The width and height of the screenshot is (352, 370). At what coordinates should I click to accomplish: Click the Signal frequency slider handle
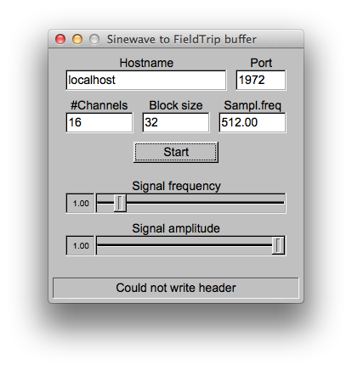(x=120, y=203)
